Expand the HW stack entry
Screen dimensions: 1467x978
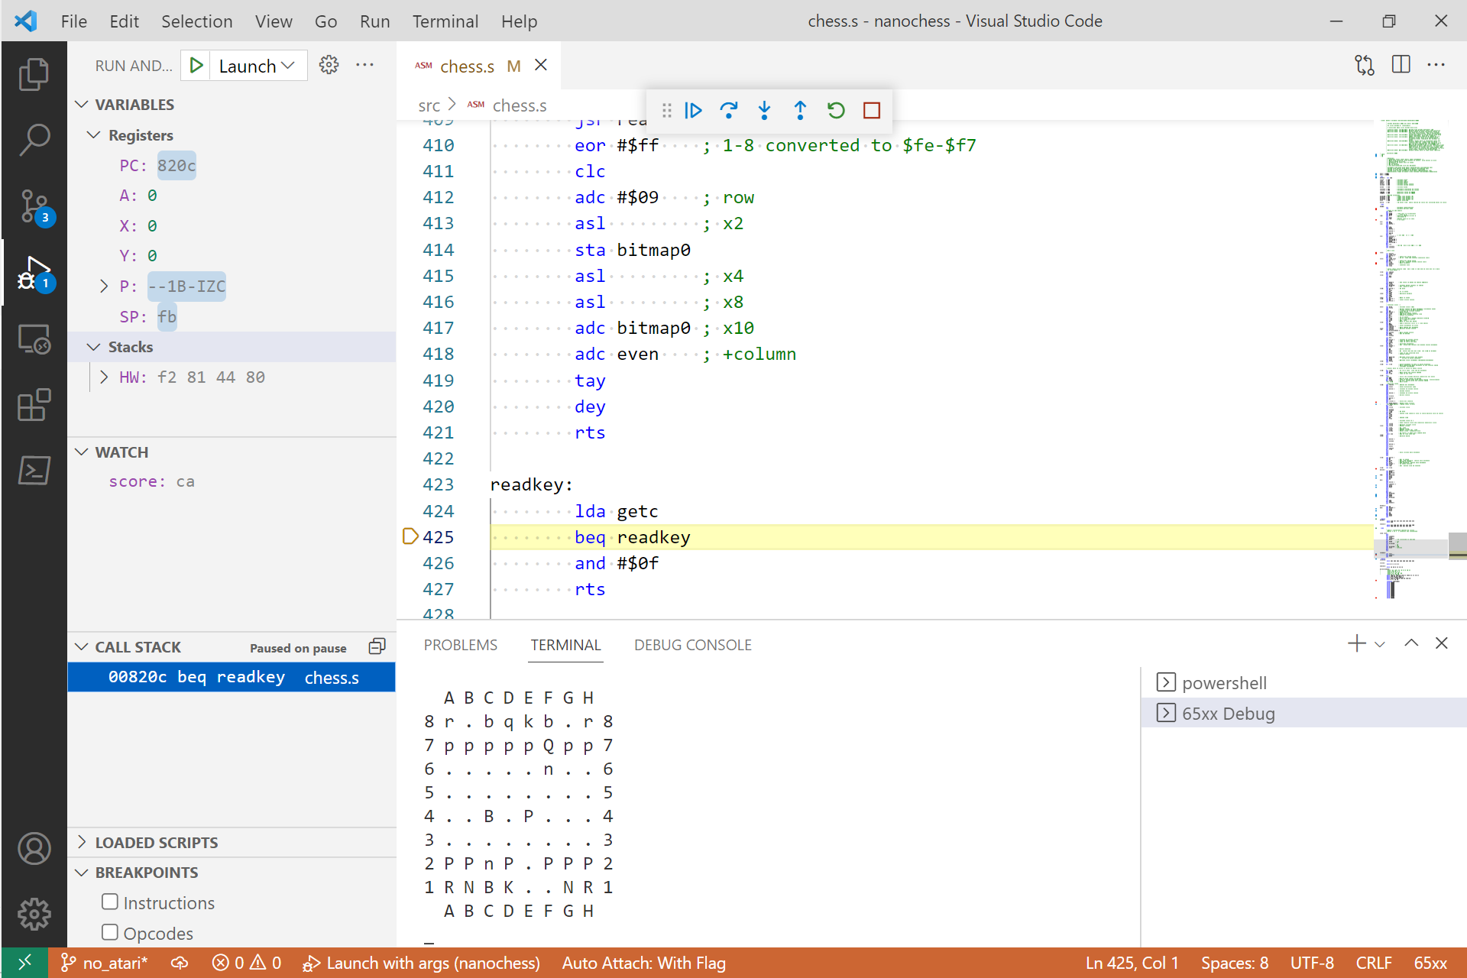coord(104,377)
